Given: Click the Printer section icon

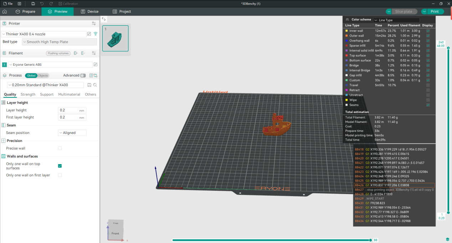Looking at the screenshot, I should [5, 23].
